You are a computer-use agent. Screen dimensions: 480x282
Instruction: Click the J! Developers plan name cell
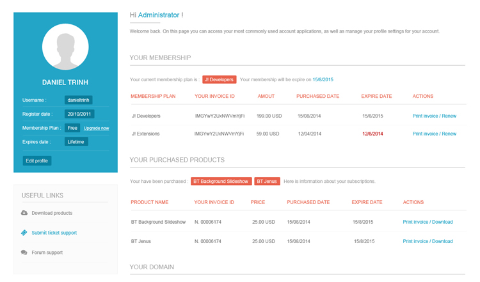(146, 116)
